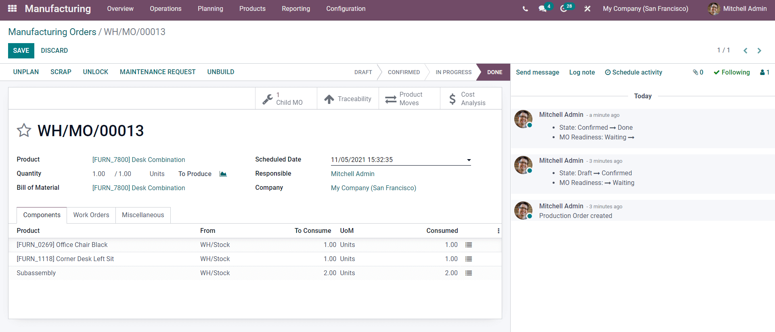The height and width of the screenshot is (332, 775).
Task: Click the forecast chart icon near To Produce
Action: 223,174
